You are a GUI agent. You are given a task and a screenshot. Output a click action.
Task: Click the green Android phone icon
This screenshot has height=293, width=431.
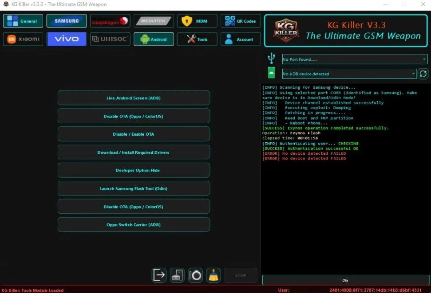click(271, 73)
